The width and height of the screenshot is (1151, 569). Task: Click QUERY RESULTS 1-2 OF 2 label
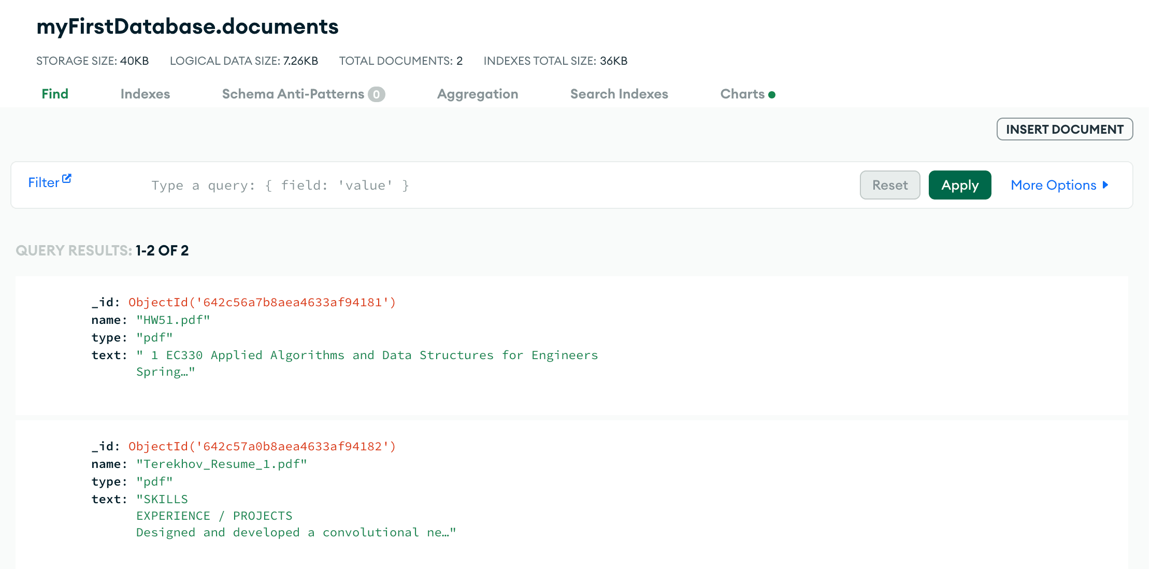tap(102, 250)
